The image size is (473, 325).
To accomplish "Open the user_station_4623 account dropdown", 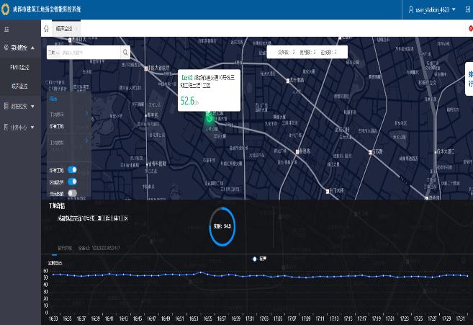I will 454,9.
